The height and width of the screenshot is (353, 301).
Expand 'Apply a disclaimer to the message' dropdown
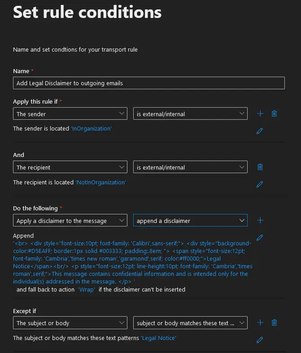click(70, 221)
